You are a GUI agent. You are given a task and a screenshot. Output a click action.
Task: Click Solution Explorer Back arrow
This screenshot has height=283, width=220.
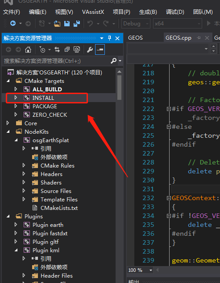pos(8,49)
